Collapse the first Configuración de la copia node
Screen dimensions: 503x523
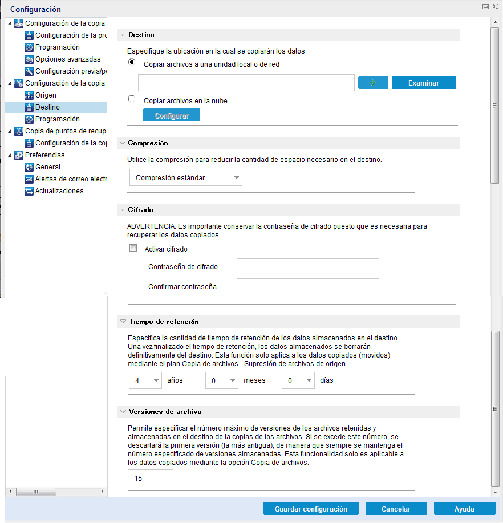pos(10,24)
